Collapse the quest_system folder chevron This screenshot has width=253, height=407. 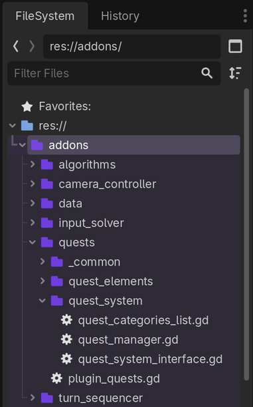click(x=42, y=301)
